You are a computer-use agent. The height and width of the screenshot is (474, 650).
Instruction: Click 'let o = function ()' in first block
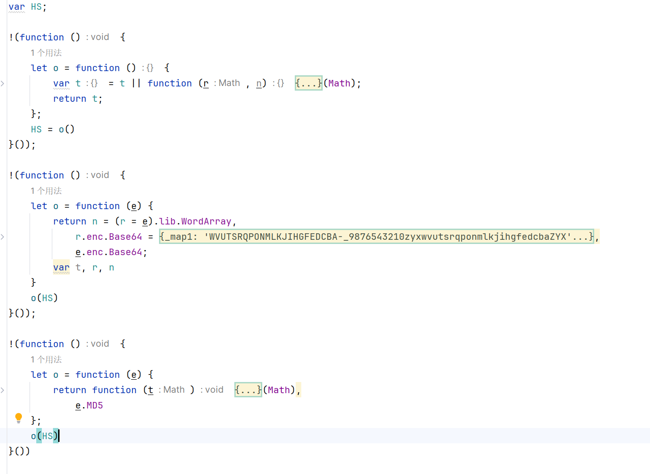(x=83, y=68)
